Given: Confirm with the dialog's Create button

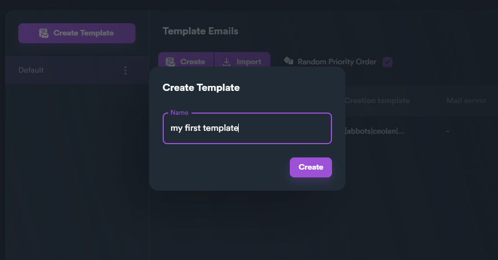Looking at the screenshot, I should 310,167.
